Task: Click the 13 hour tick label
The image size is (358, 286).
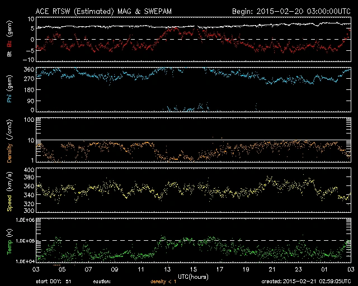Action: (167, 269)
